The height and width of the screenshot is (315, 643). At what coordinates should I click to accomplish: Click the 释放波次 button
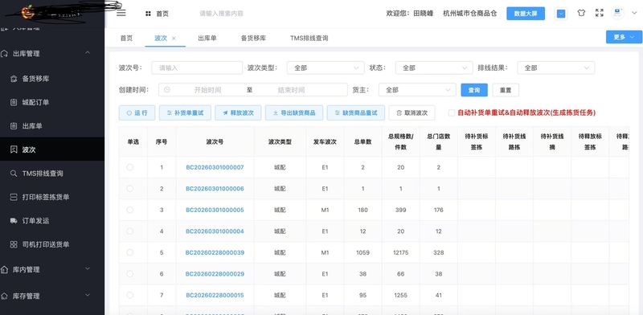(238, 112)
